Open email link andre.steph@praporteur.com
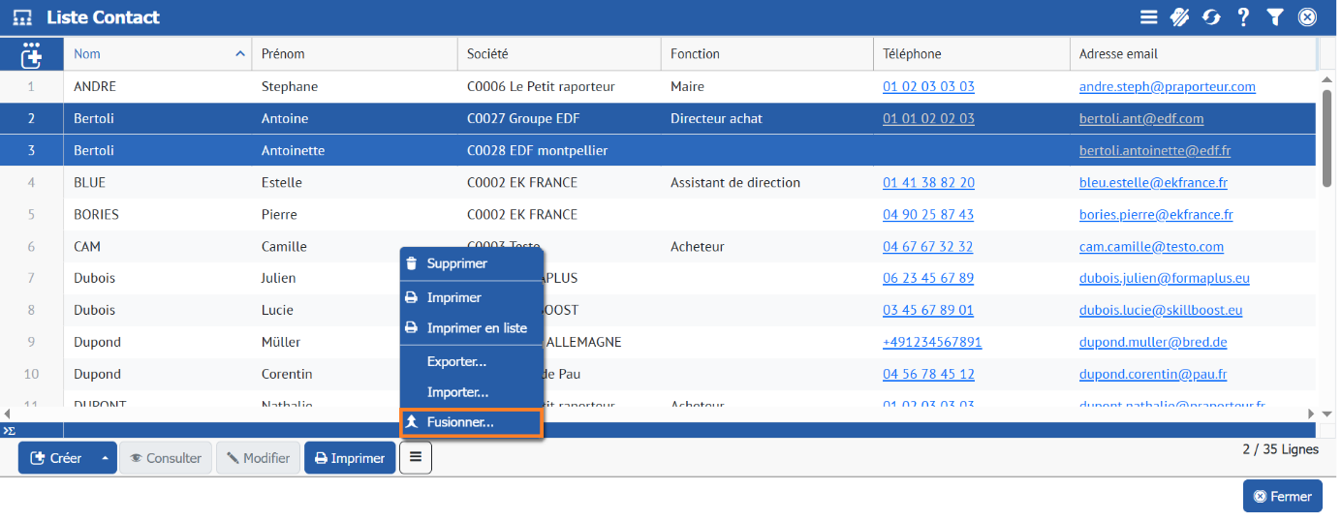The width and height of the screenshot is (1342, 522). point(1167,86)
